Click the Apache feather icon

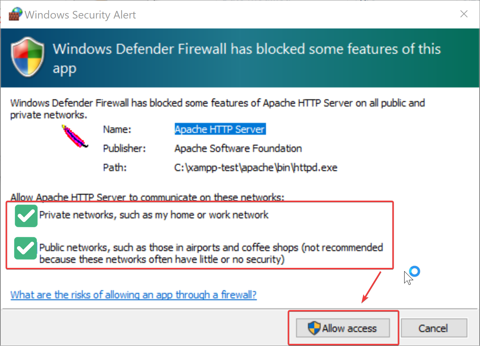tap(75, 137)
